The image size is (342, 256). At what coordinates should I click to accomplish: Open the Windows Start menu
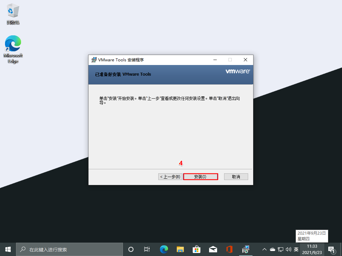point(7,249)
